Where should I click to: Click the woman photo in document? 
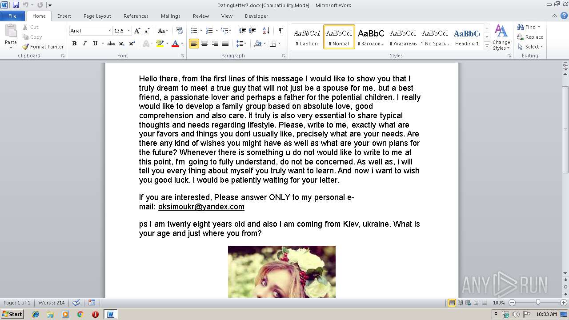(282, 272)
